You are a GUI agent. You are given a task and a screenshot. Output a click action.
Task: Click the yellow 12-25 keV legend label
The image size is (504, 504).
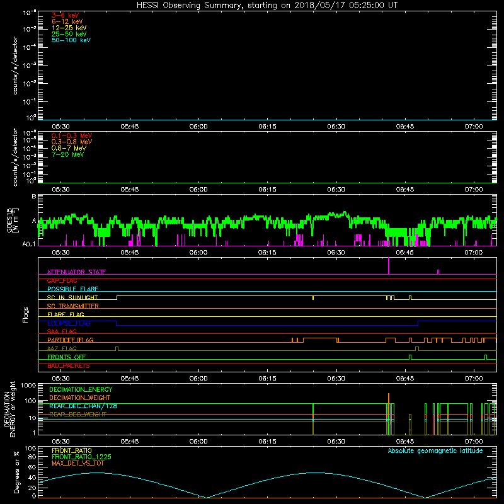click(x=69, y=28)
